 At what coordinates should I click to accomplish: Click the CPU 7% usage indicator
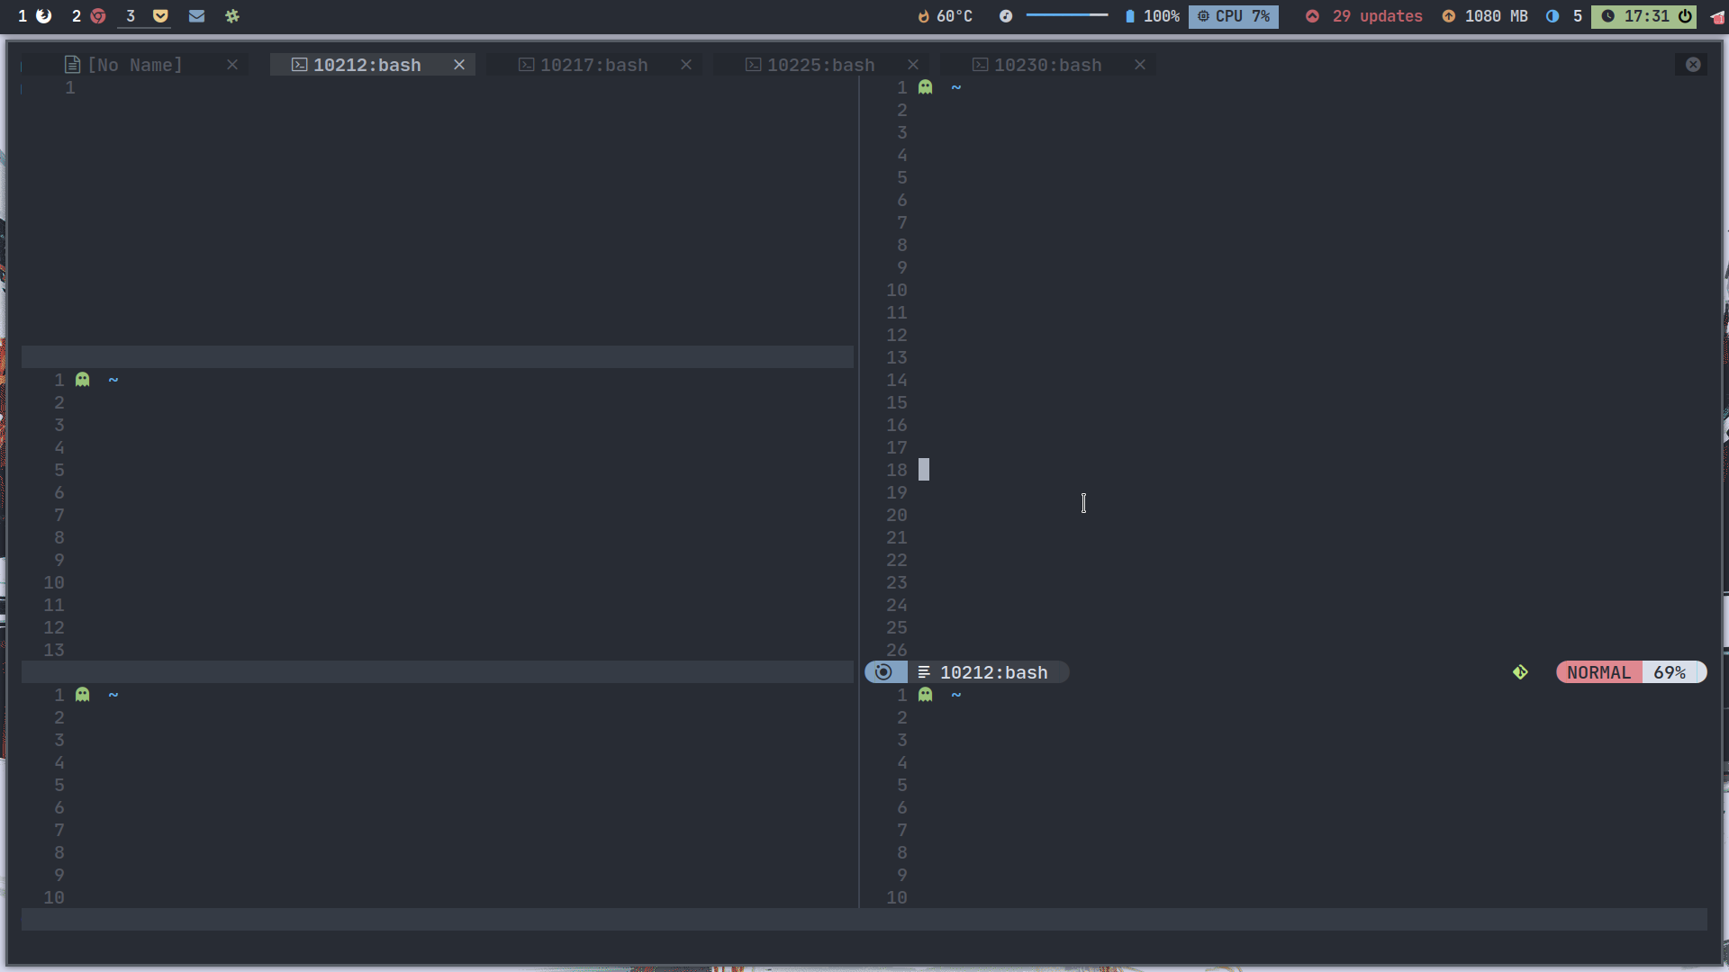coord(1233,16)
